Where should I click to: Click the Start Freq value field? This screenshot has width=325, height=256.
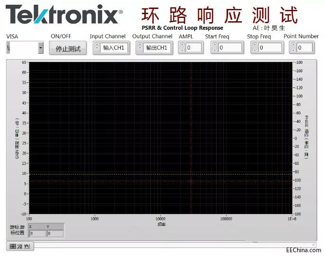pyautogui.click(x=230, y=48)
